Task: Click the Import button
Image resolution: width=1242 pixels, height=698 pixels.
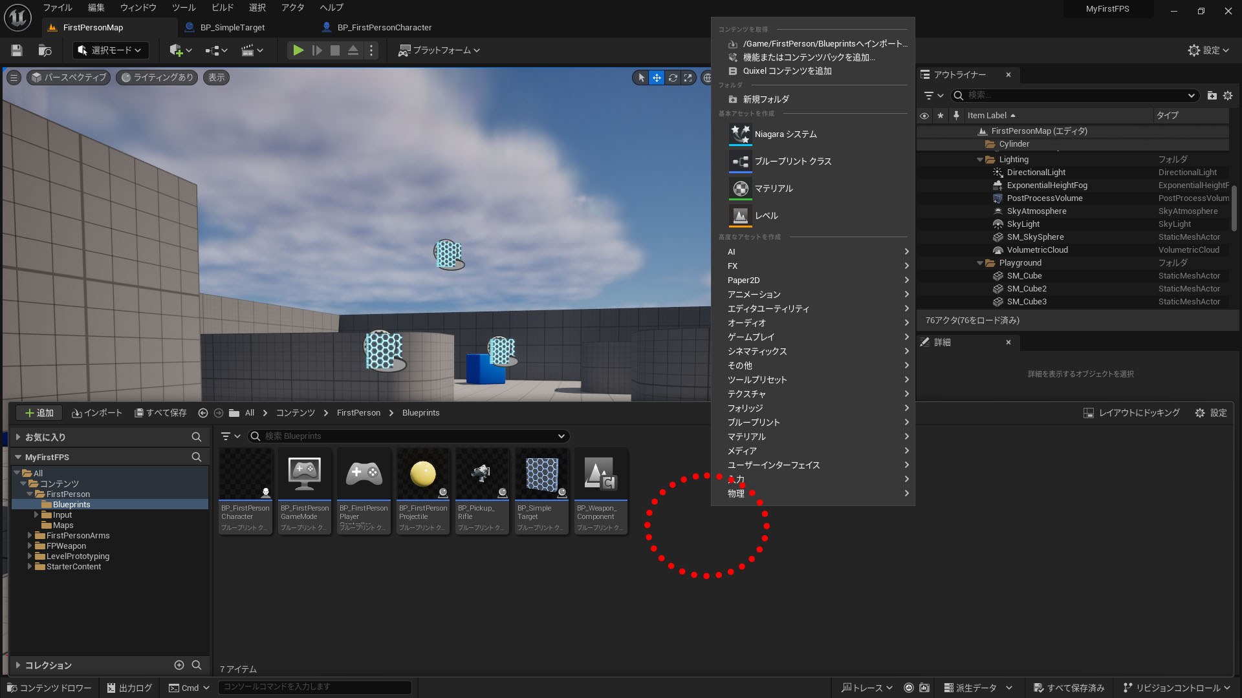Action: 97,413
